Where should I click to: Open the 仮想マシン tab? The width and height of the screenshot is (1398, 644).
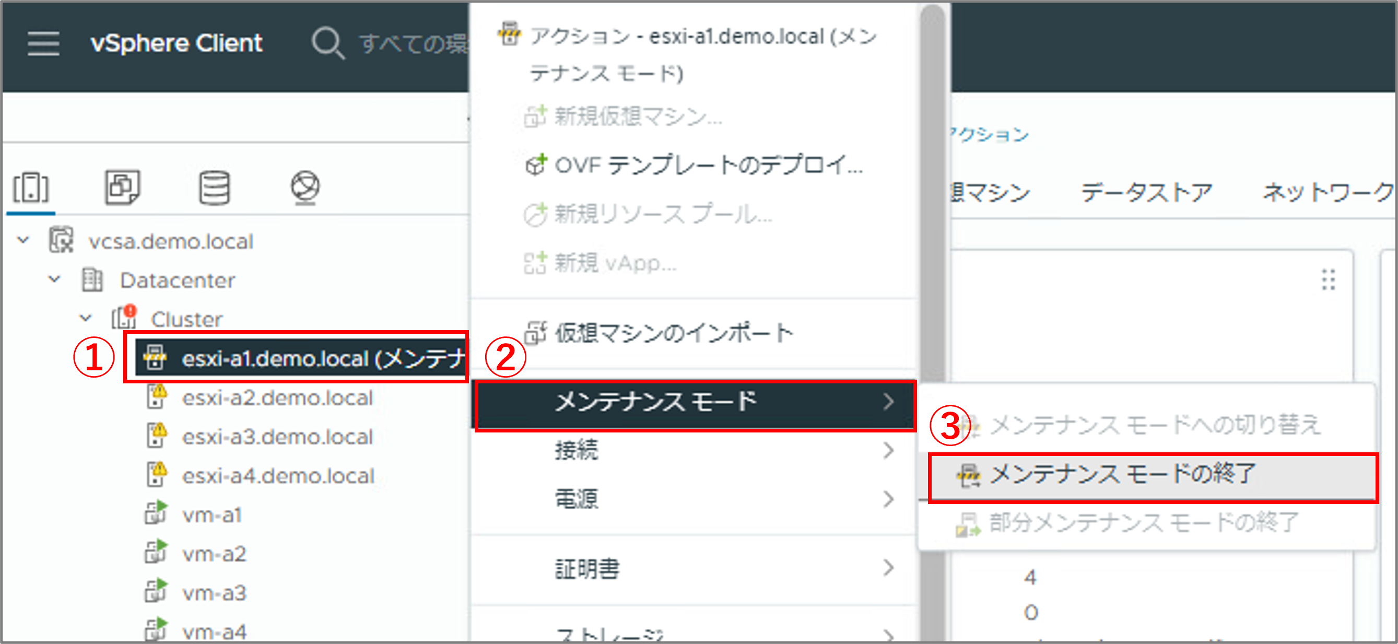pos(991,192)
